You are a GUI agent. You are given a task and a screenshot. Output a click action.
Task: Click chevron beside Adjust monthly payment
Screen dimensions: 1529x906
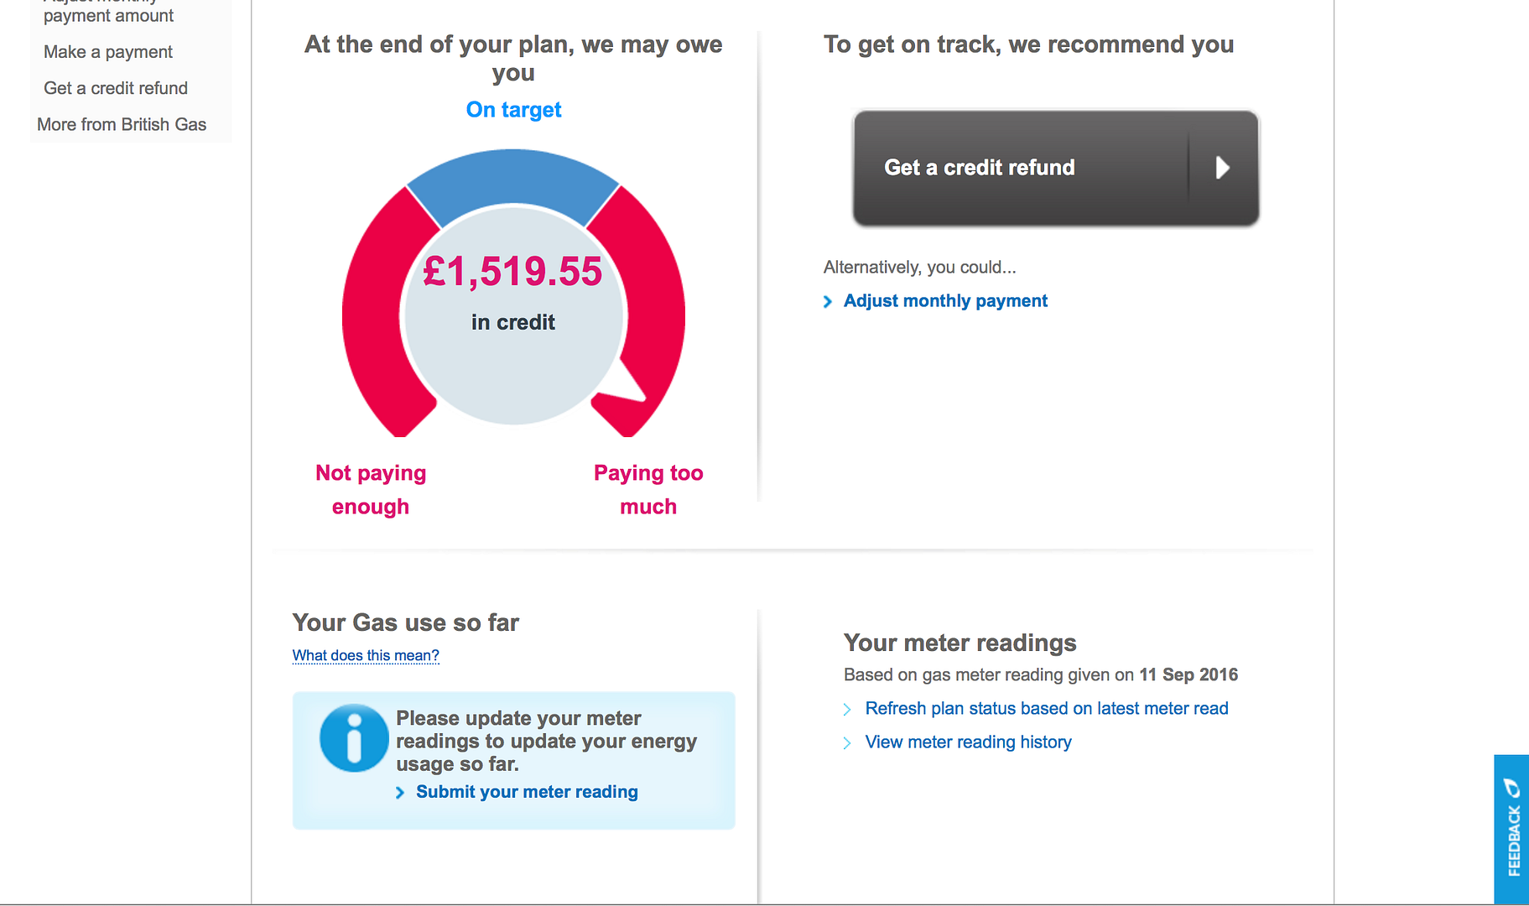click(828, 302)
